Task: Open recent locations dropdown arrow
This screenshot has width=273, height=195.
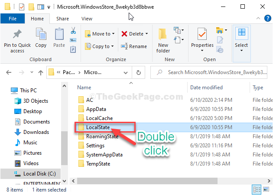Action: [32, 72]
